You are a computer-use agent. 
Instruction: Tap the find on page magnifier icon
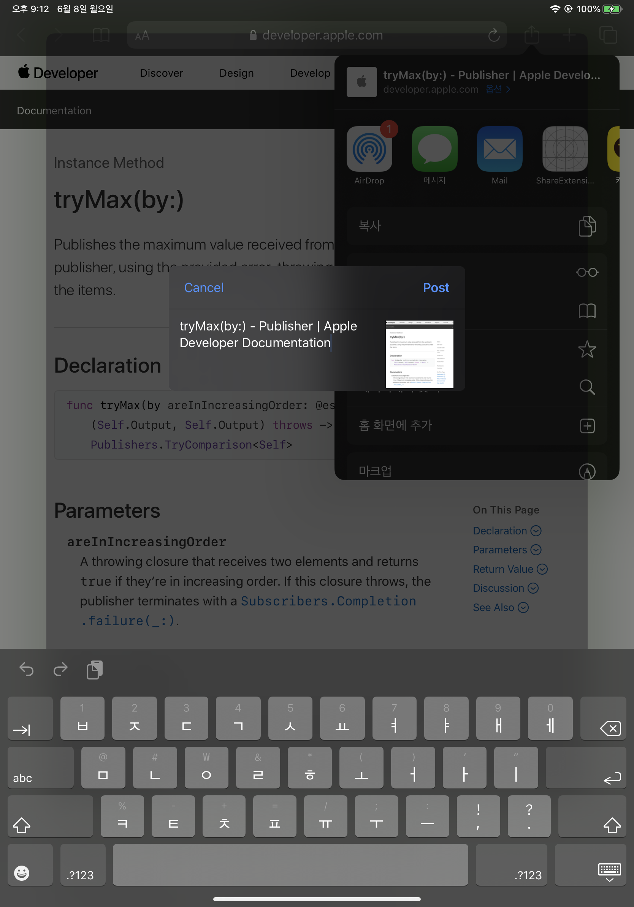(587, 387)
